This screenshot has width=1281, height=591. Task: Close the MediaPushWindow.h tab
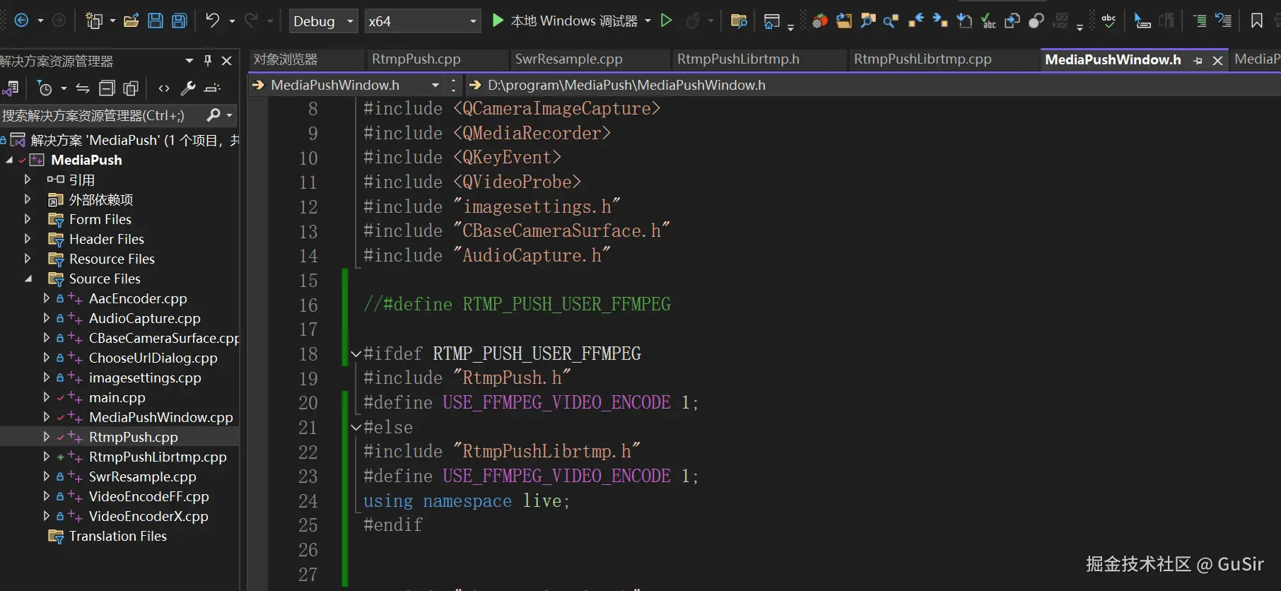pyautogui.click(x=1217, y=61)
